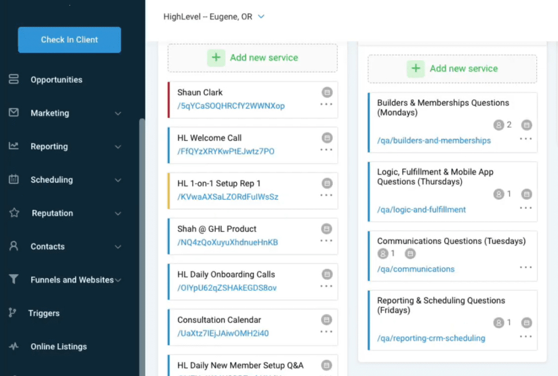Click calendar icon on Communications Questions card

(410, 253)
